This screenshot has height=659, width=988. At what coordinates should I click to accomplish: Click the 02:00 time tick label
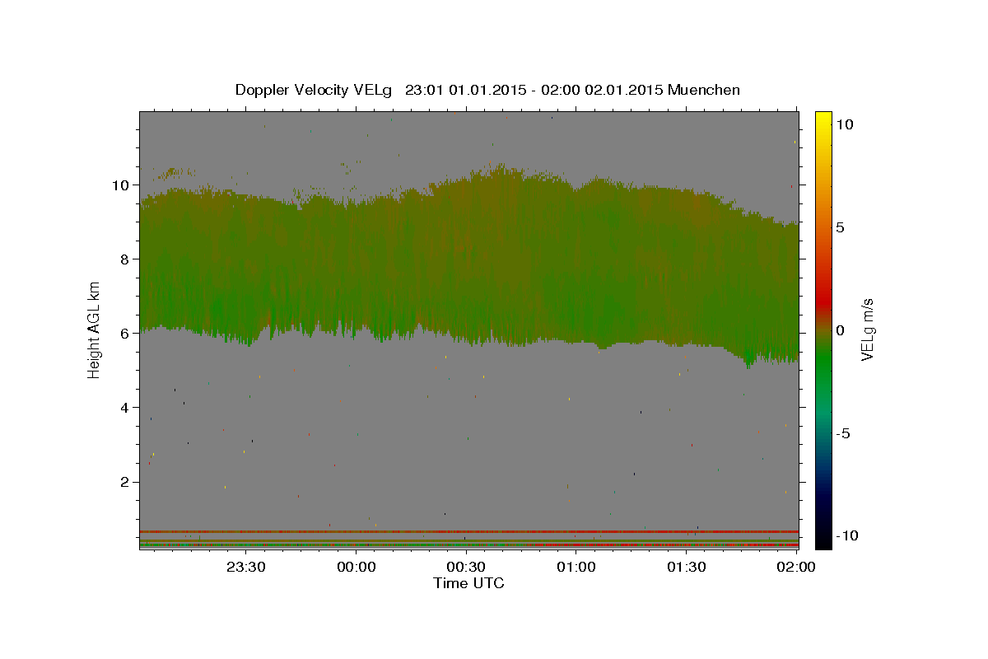[x=796, y=567]
